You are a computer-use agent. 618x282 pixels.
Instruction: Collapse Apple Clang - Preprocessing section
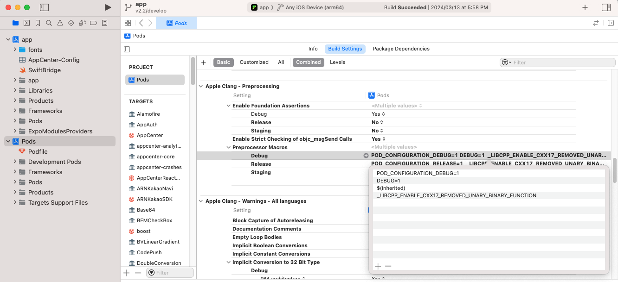(201, 86)
